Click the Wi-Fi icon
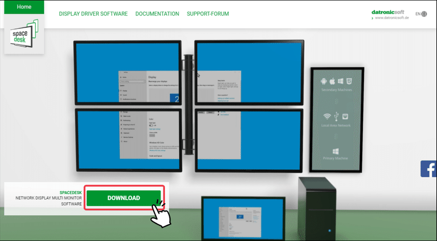 (x=327, y=116)
